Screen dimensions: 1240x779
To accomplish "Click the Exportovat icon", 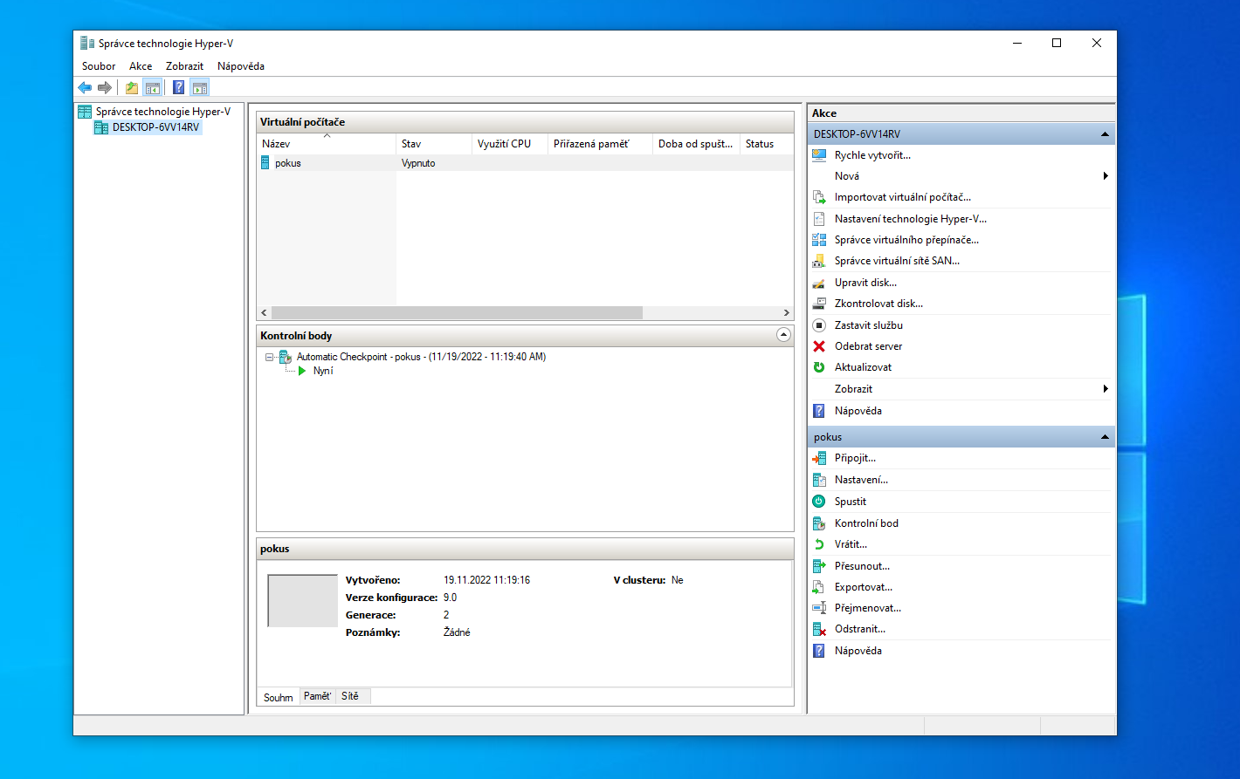I will (x=819, y=587).
